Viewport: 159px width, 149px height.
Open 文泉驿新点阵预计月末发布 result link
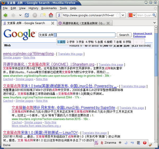63,108
